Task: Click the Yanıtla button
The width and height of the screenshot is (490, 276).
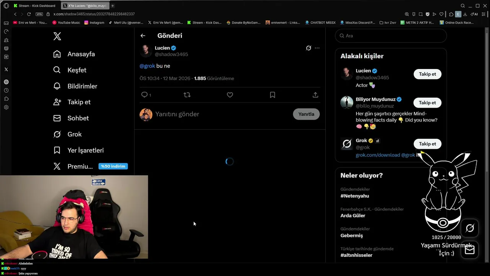Action: click(x=306, y=114)
